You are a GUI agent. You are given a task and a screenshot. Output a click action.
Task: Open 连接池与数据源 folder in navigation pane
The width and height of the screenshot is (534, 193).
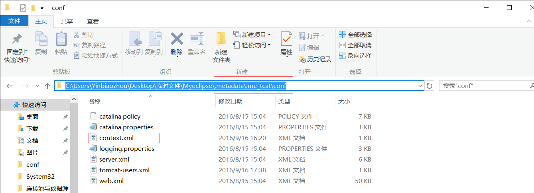tap(47, 188)
